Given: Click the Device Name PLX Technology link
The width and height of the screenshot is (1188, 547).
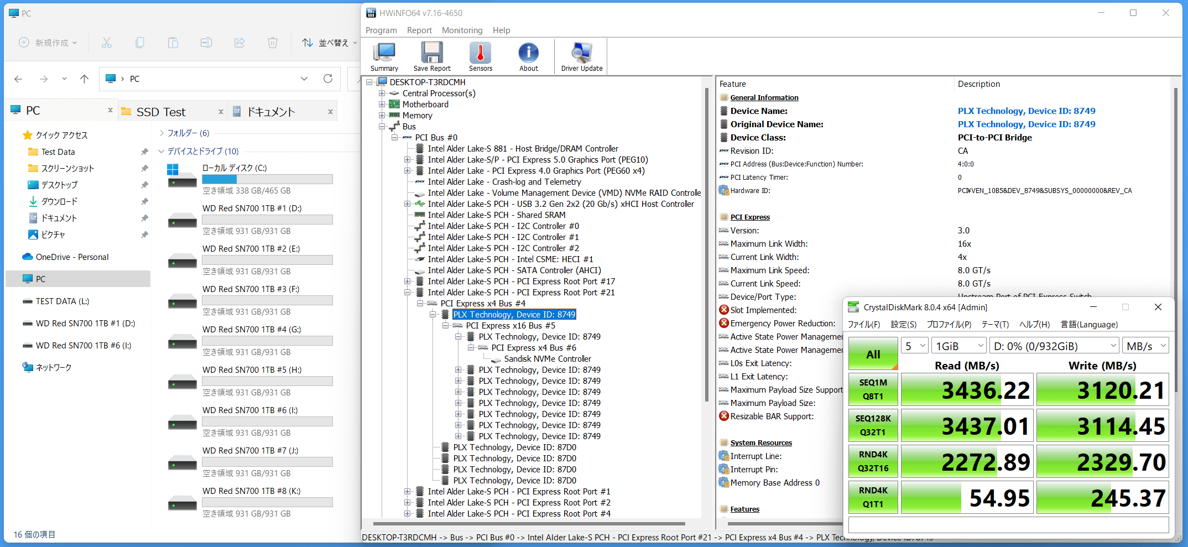Looking at the screenshot, I should coord(1027,111).
